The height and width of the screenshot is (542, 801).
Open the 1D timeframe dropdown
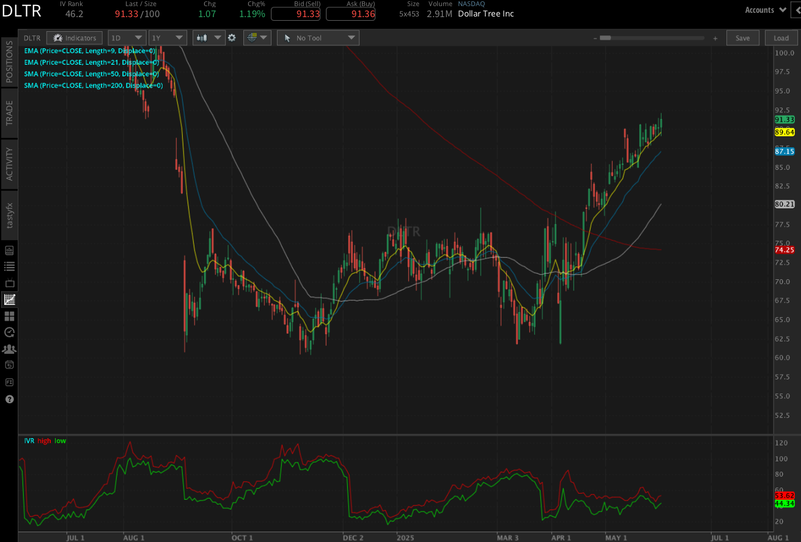coord(126,37)
